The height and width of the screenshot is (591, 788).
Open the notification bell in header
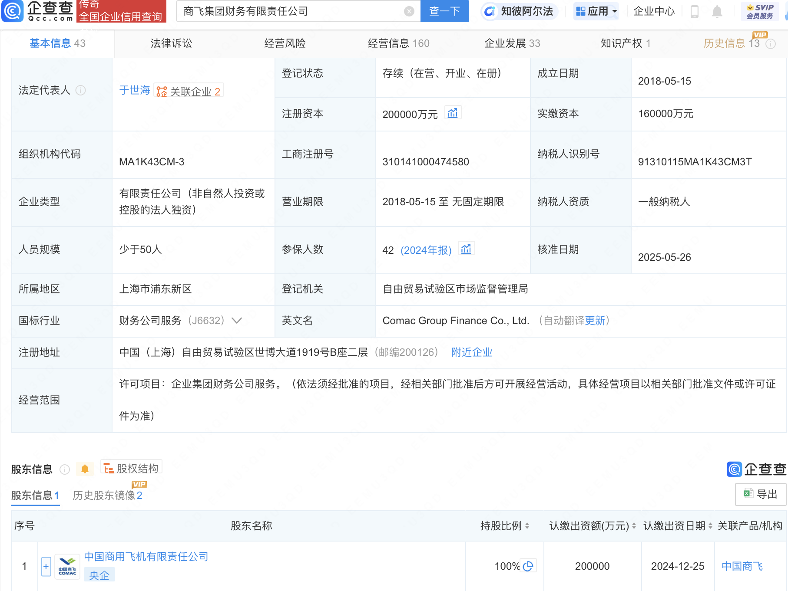[717, 11]
